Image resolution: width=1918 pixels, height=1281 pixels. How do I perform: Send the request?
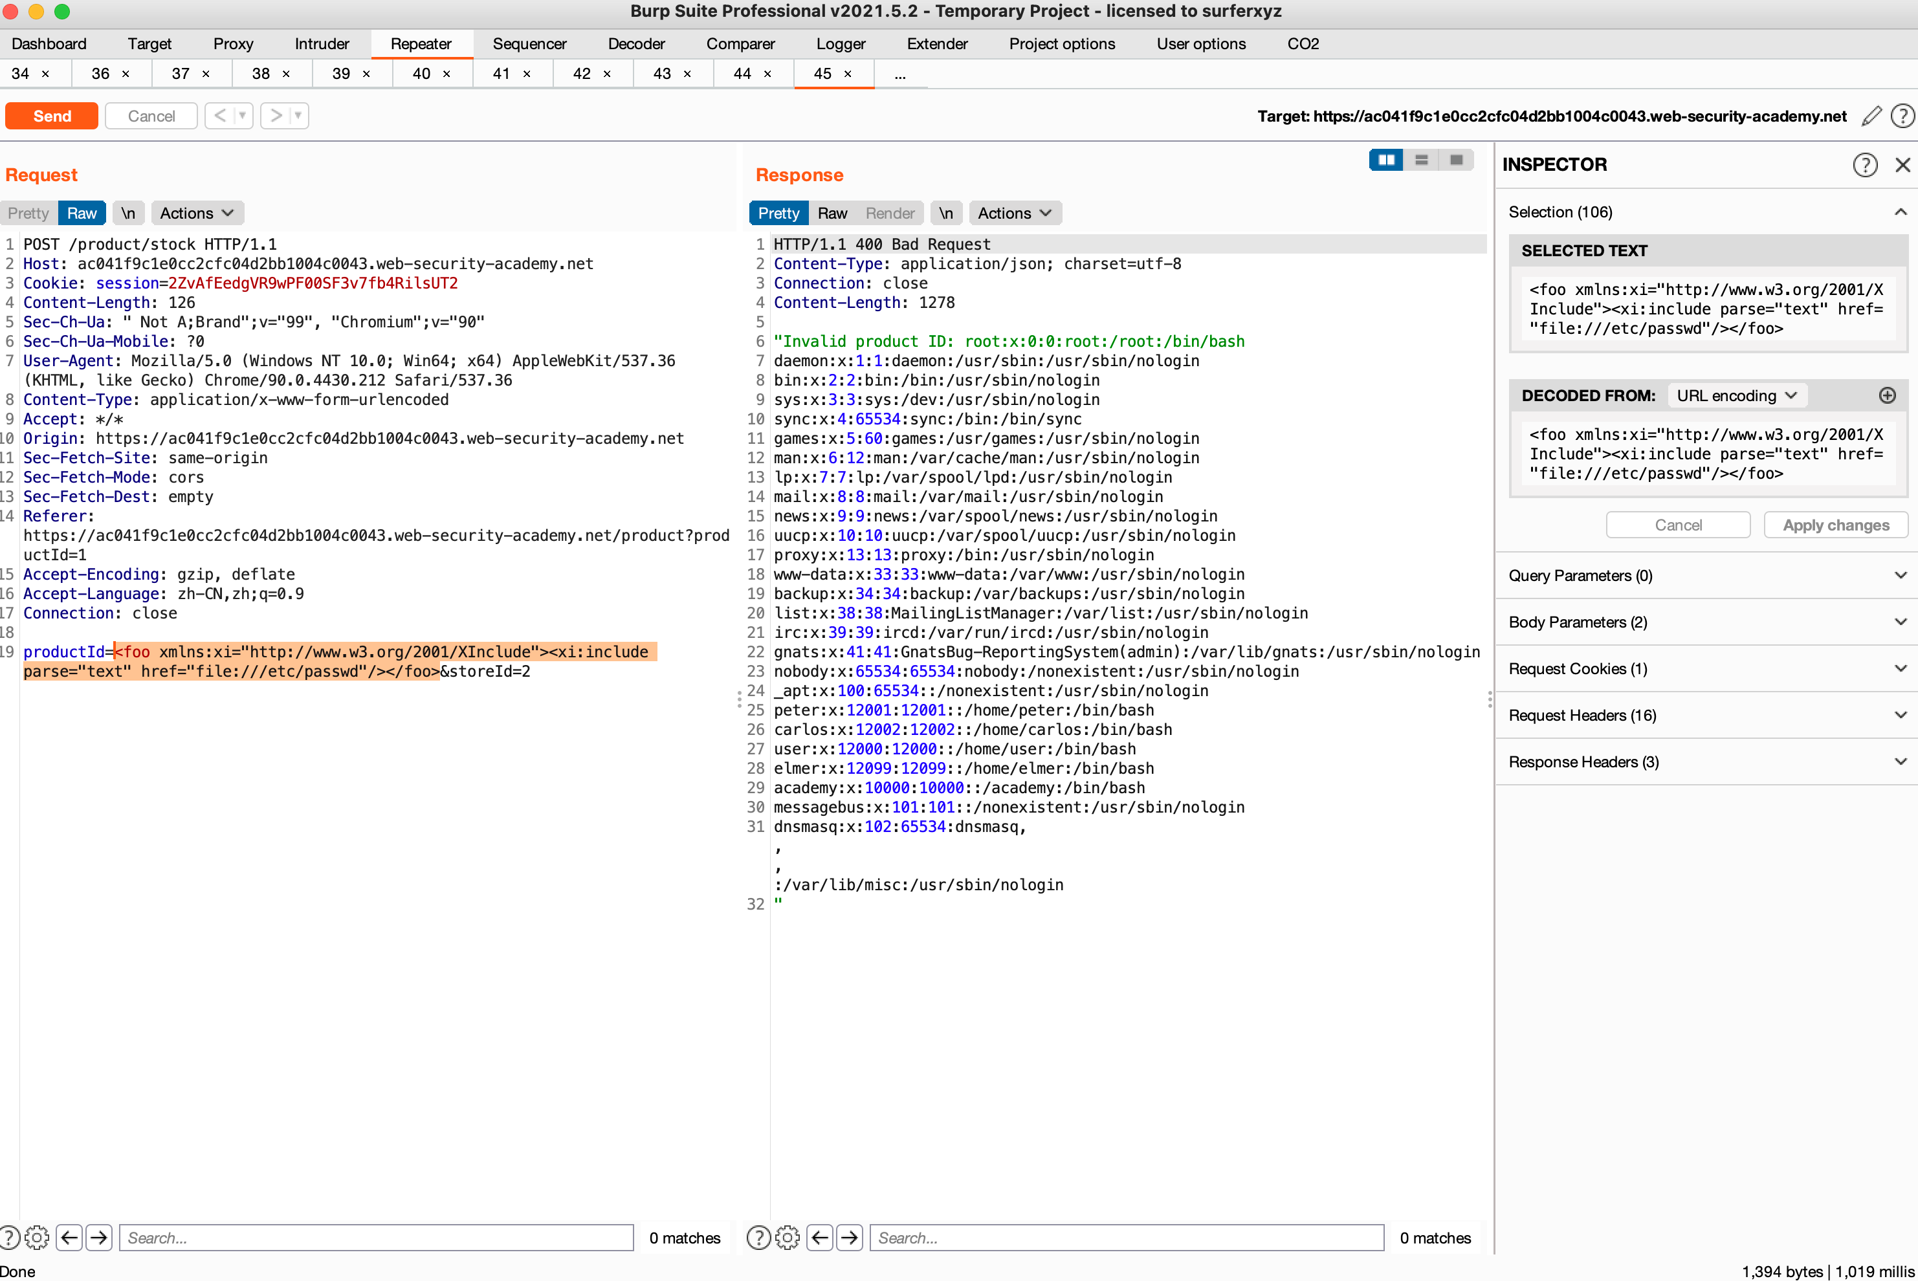tap(52, 116)
